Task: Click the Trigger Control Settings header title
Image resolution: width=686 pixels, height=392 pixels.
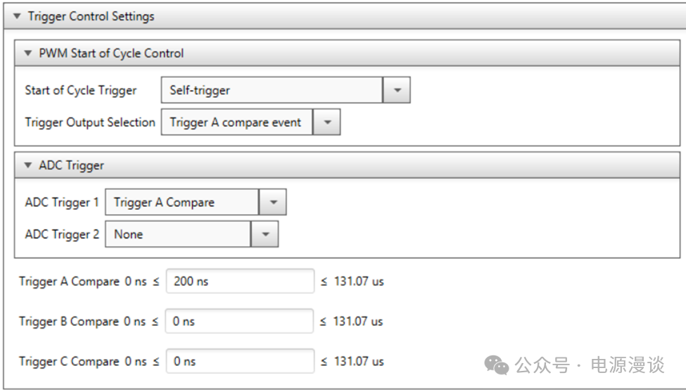Action: coord(91,16)
